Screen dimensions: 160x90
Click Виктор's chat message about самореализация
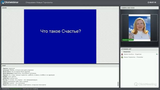coord(20,80)
